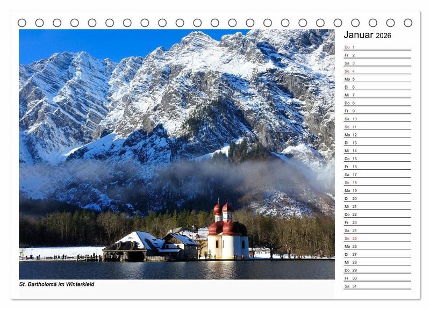430x309 pixels.
Task: Select the 'Fr 30' date row
Action: click(x=377, y=278)
